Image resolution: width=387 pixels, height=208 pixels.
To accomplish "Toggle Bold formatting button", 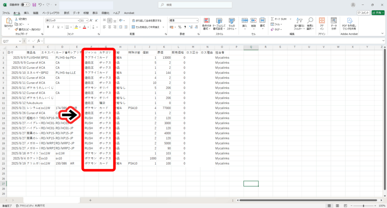I will coord(48,27).
